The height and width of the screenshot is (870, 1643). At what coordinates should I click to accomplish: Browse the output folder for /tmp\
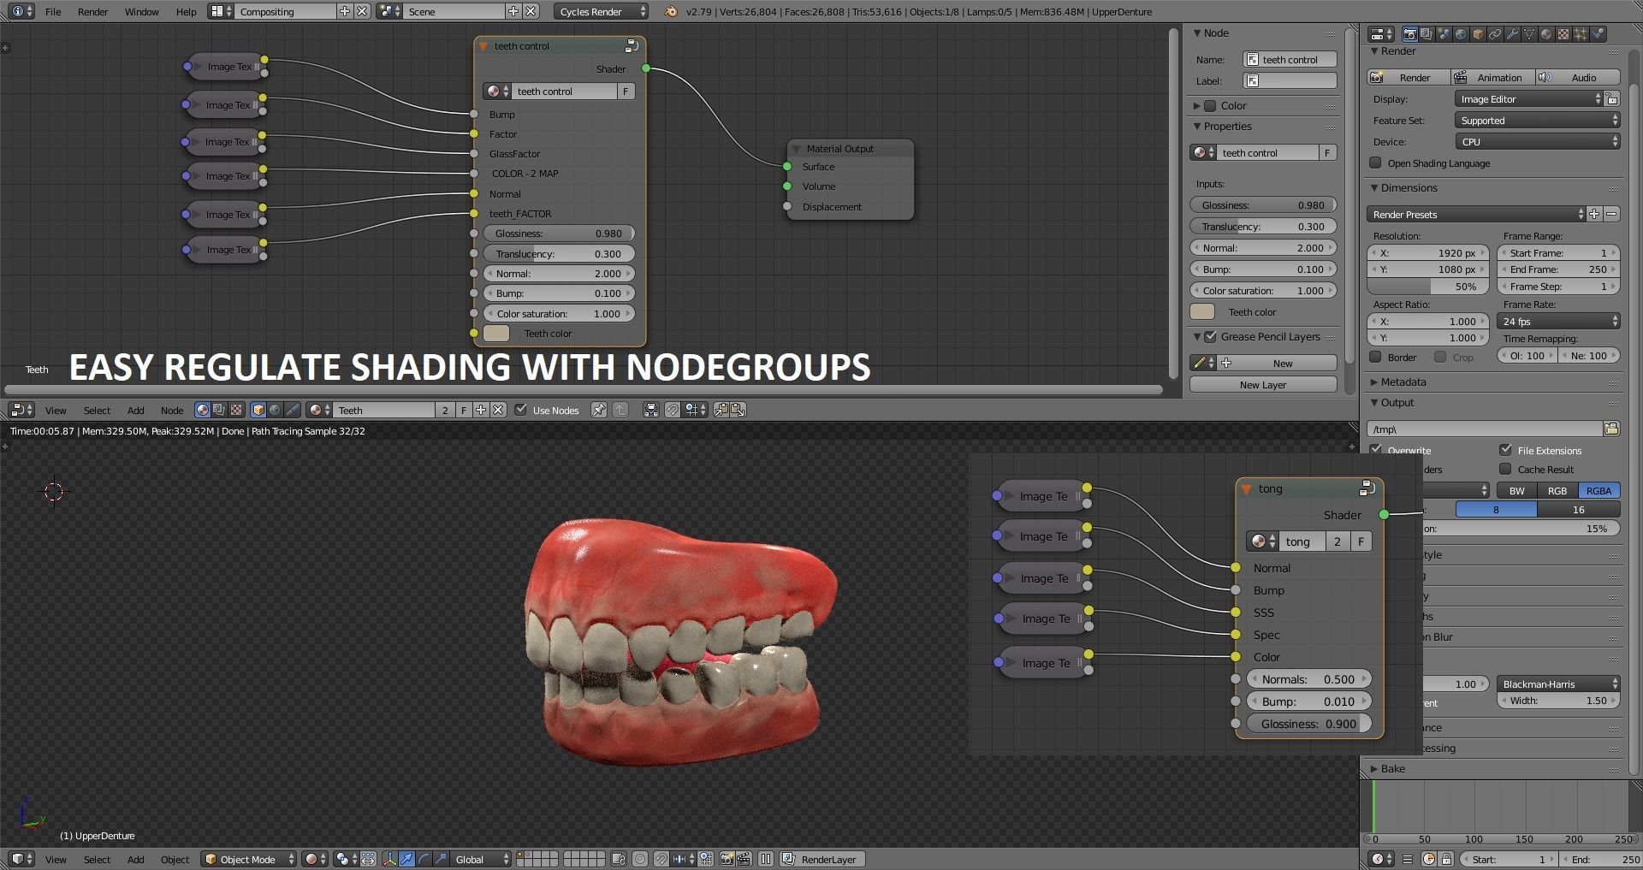(x=1611, y=429)
